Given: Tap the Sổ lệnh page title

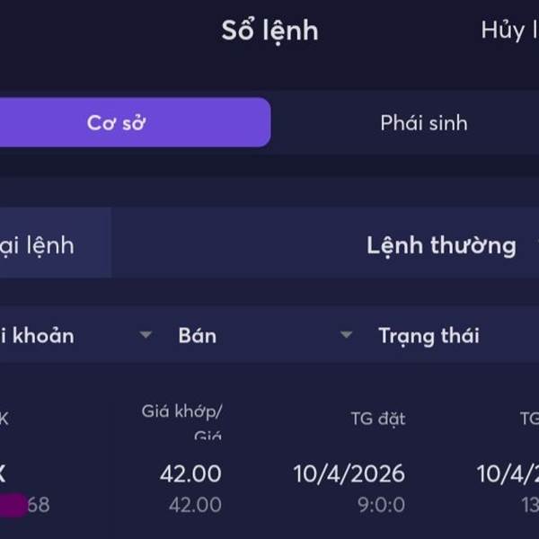Looking at the screenshot, I should coord(269,31).
